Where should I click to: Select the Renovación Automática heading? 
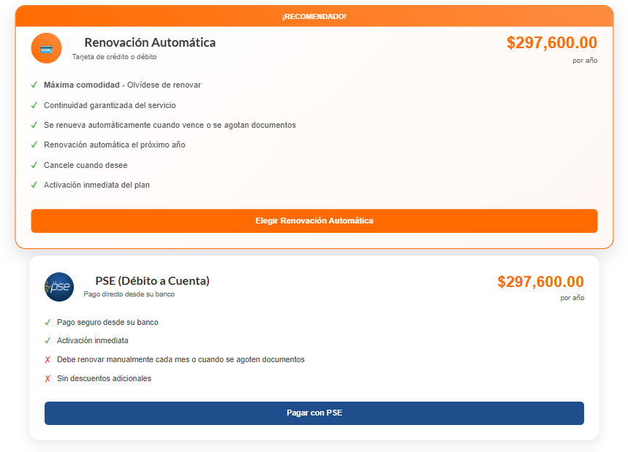(150, 42)
